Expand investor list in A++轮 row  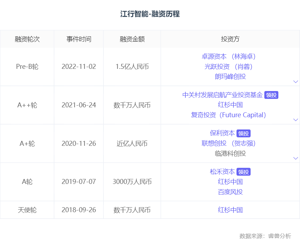[x=296, y=120]
